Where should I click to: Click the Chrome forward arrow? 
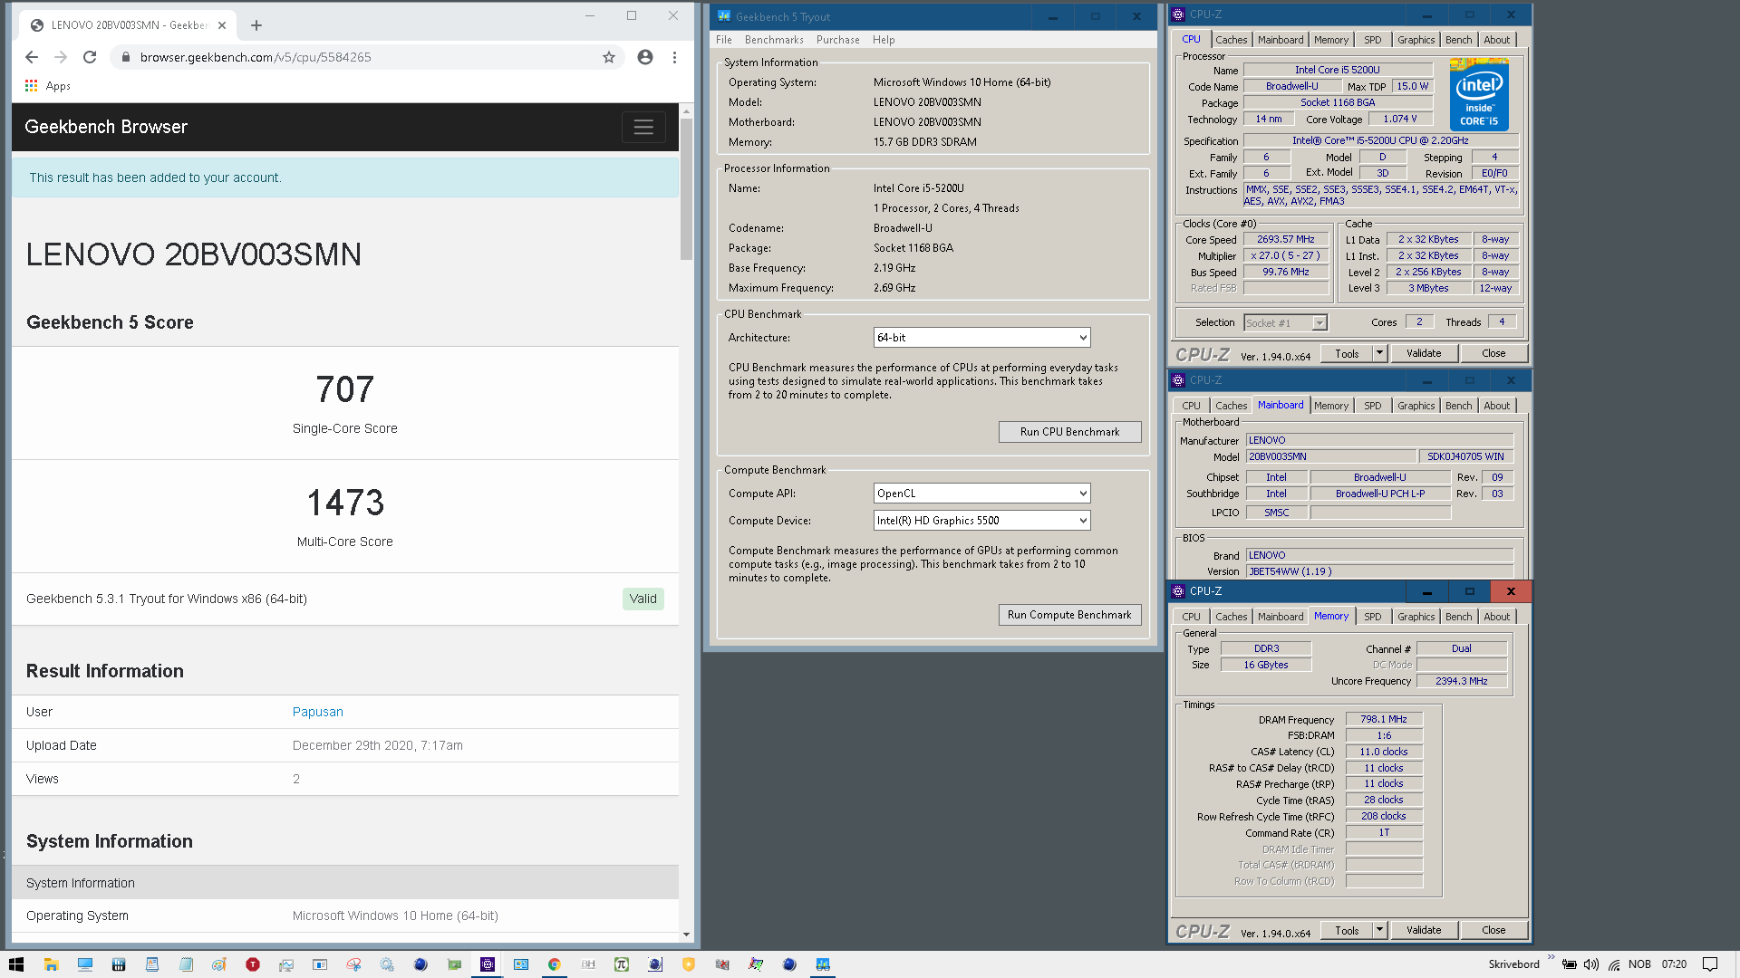click(x=61, y=57)
